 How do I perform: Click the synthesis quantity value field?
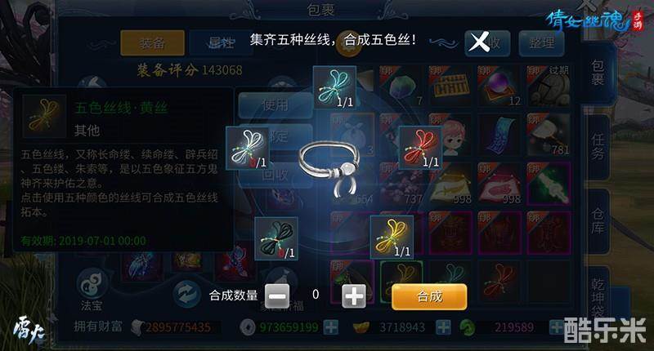[316, 295]
